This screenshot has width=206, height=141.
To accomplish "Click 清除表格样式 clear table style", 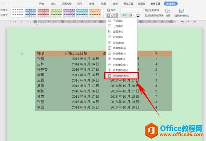I will tap(182, 13).
